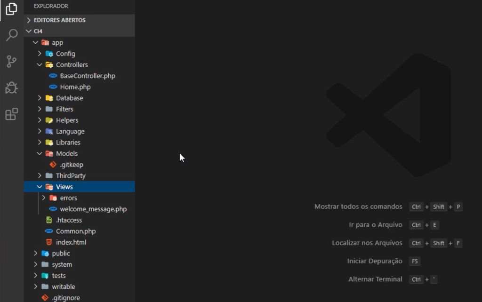Click the git icon beside .gitkeep
482x302 pixels.
coord(53,165)
